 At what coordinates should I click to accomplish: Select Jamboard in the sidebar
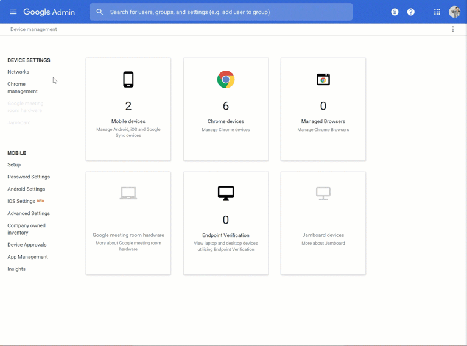19,122
